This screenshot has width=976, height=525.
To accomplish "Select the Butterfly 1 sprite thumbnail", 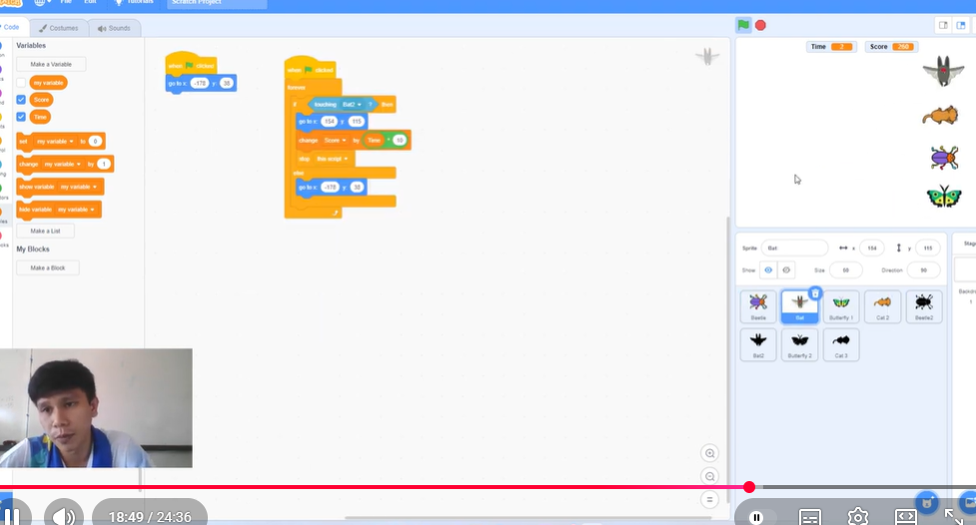I will click(841, 306).
